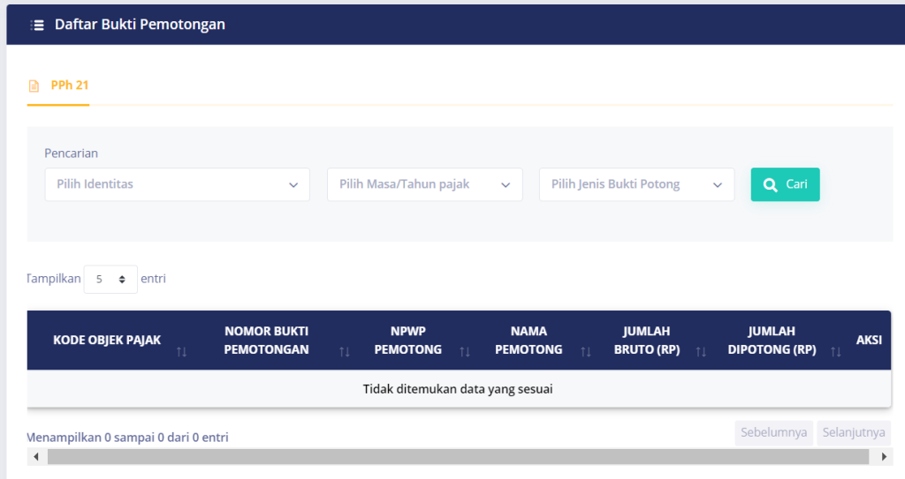Sort by Nomor Bukti Pemotongan arrows icon
This screenshot has width=905, height=479.
(345, 352)
